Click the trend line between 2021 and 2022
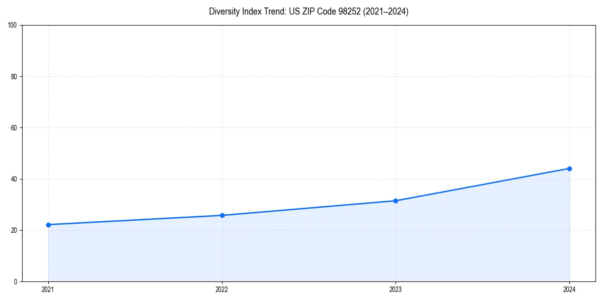 pos(136,220)
